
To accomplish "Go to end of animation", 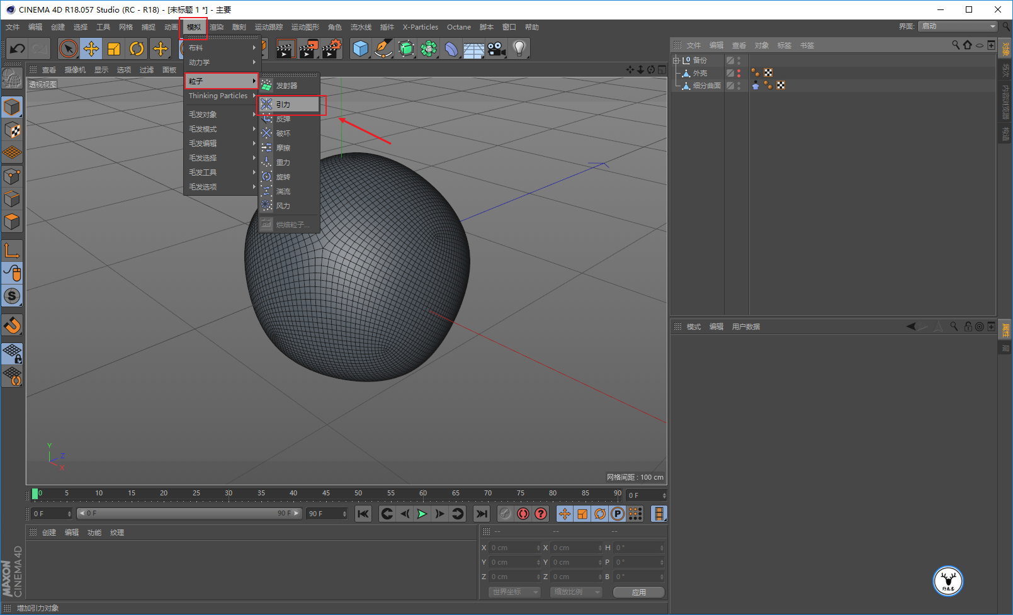I will point(482,514).
